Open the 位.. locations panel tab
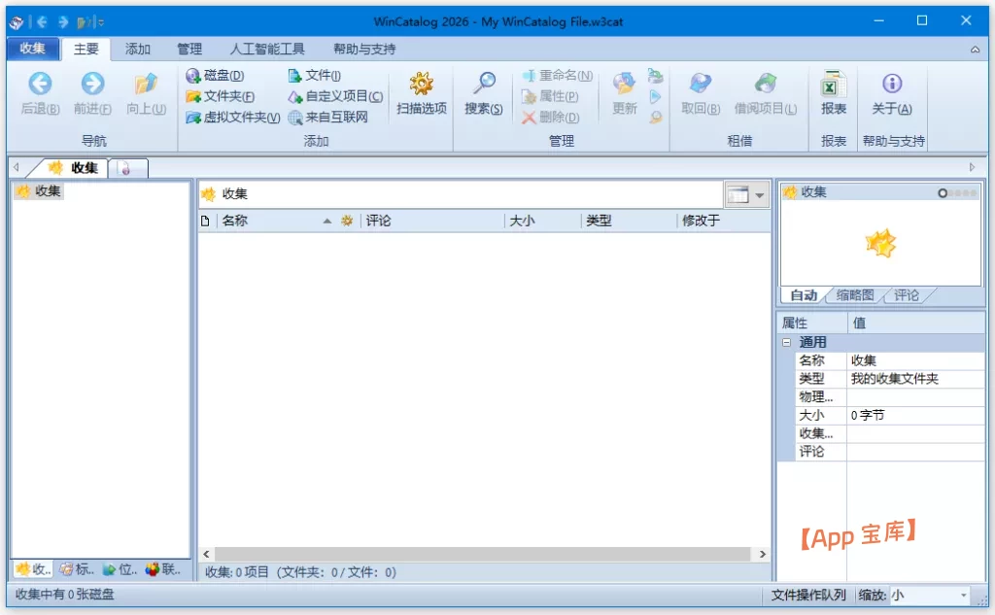Viewport: 995px width, 615px height. tap(120, 569)
